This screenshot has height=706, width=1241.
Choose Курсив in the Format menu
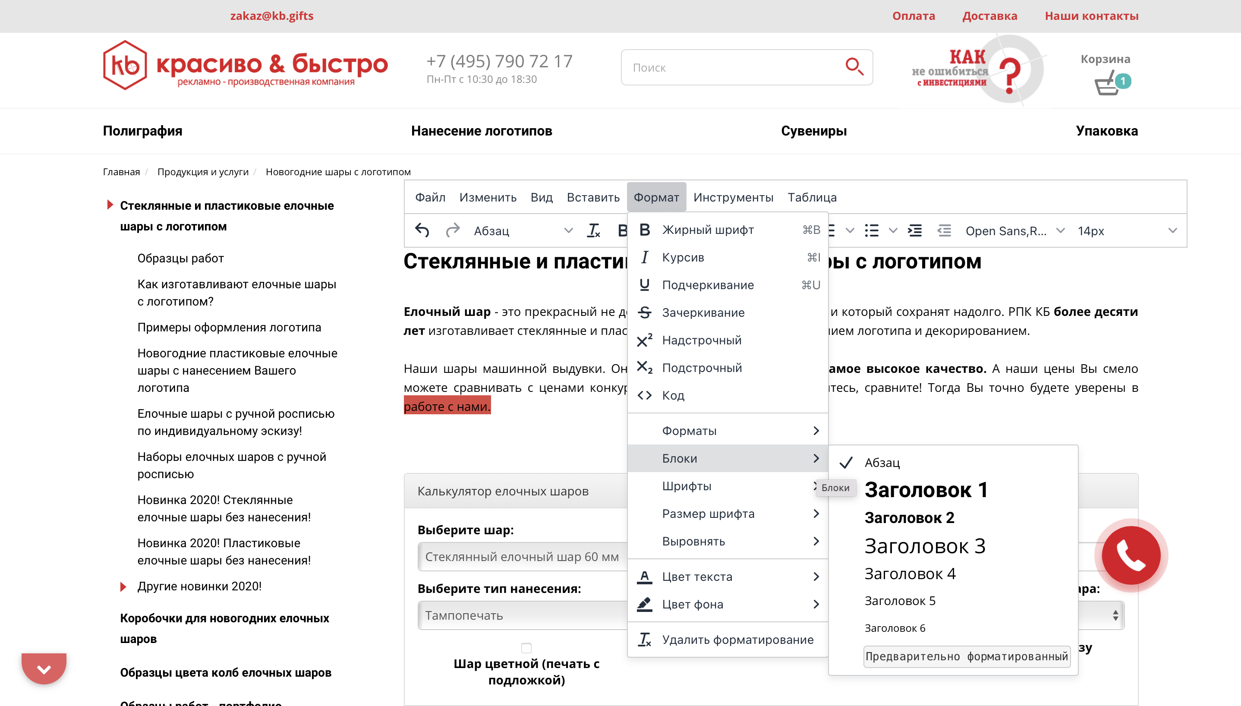[728, 258]
